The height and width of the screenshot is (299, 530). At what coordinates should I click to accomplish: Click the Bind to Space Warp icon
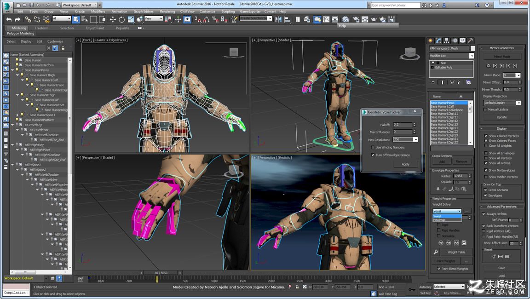coord(46,20)
